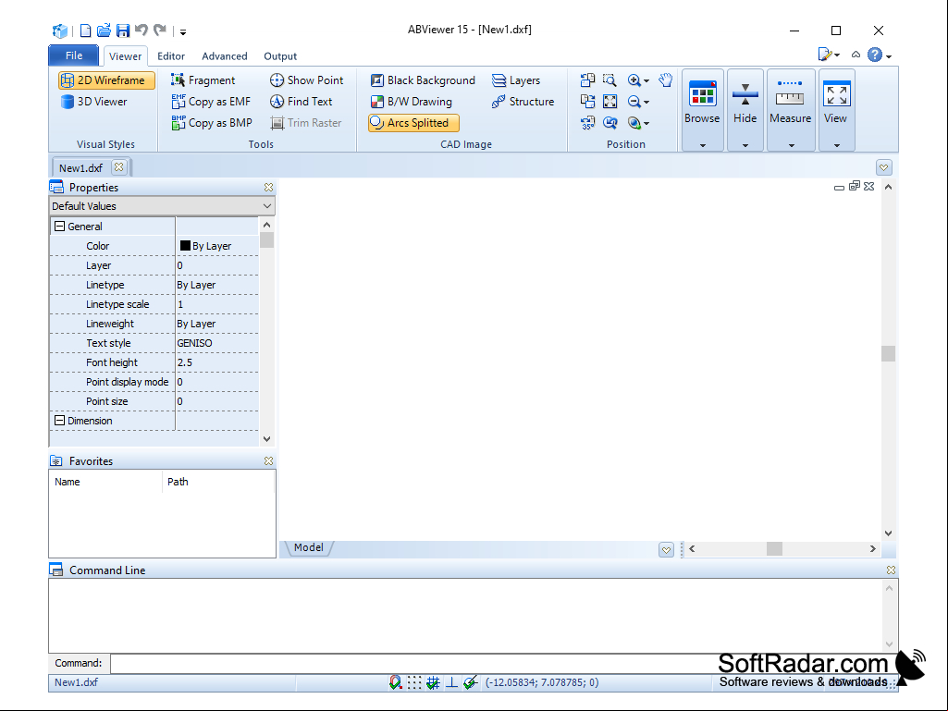This screenshot has width=948, height=711.
Task: Click the Zoom In magnifier
Action: [x=634, y=80]
